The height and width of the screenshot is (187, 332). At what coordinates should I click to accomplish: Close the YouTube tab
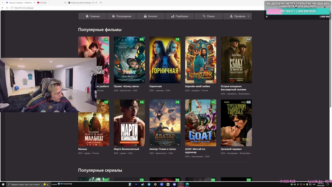pyautogui.click(x=65, y=3)
